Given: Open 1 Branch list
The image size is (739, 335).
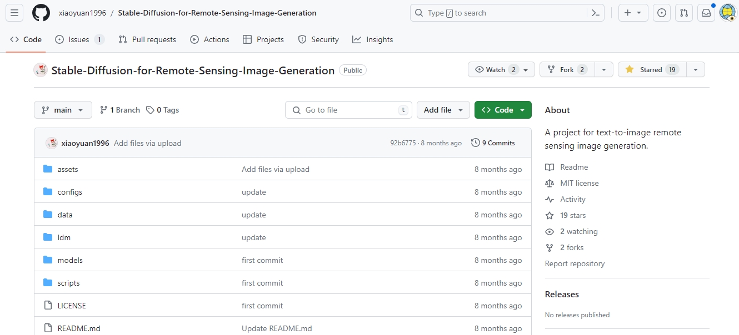Looking at the screenshot, I should tap(120, 110).
